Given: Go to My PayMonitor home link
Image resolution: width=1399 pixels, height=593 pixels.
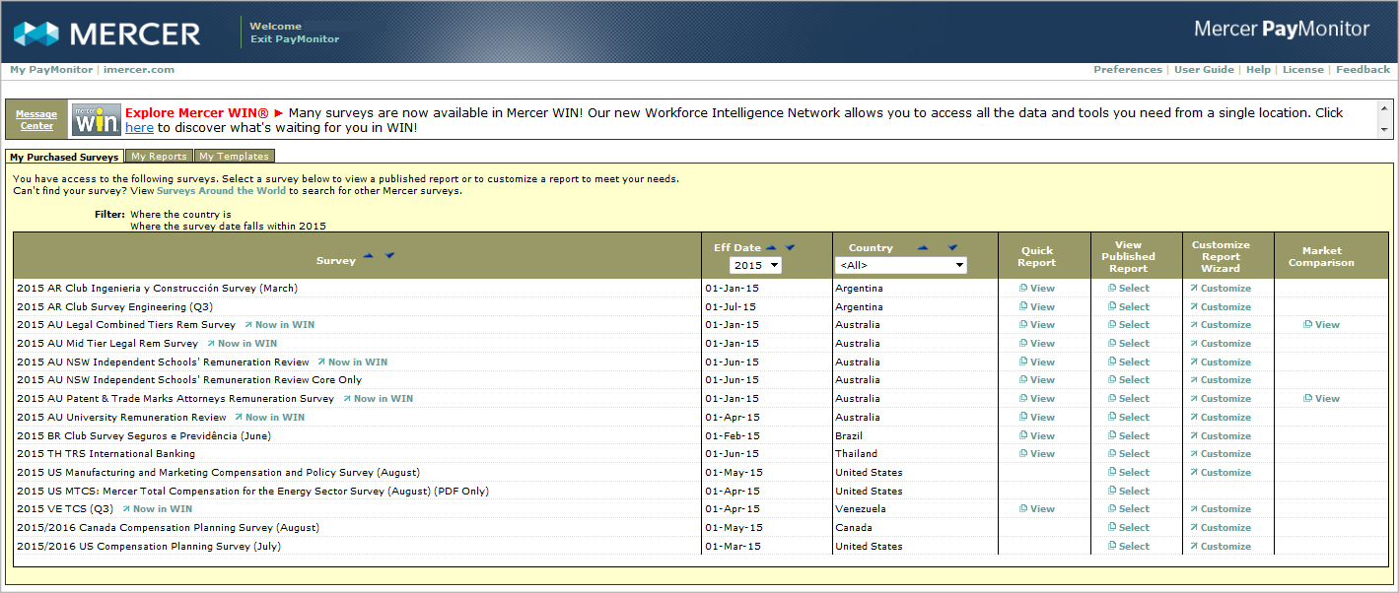Looking at the screenshot, I should pyautogui.click(x=51, y=70).
